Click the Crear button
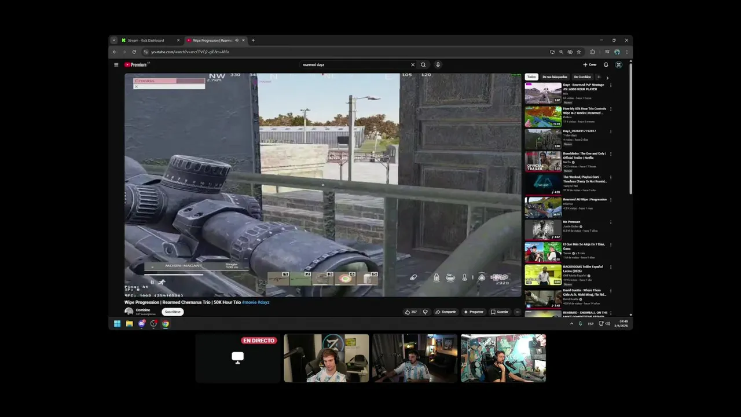741x417 pixels. pyautogui.click(x=589, y=65)
